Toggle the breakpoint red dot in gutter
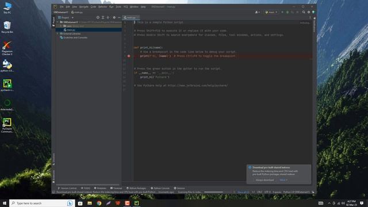Viewport: 368px width, 207px height. point(129,56)
